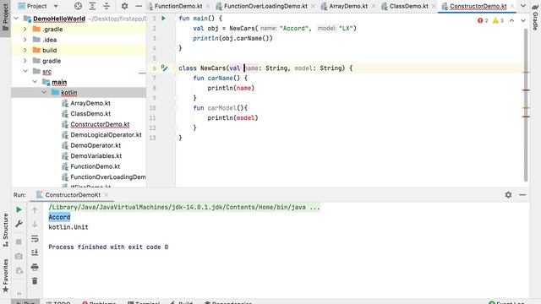Toggle soft-wrap in run console
Viewport: 541px width, 304px height.
35,238
